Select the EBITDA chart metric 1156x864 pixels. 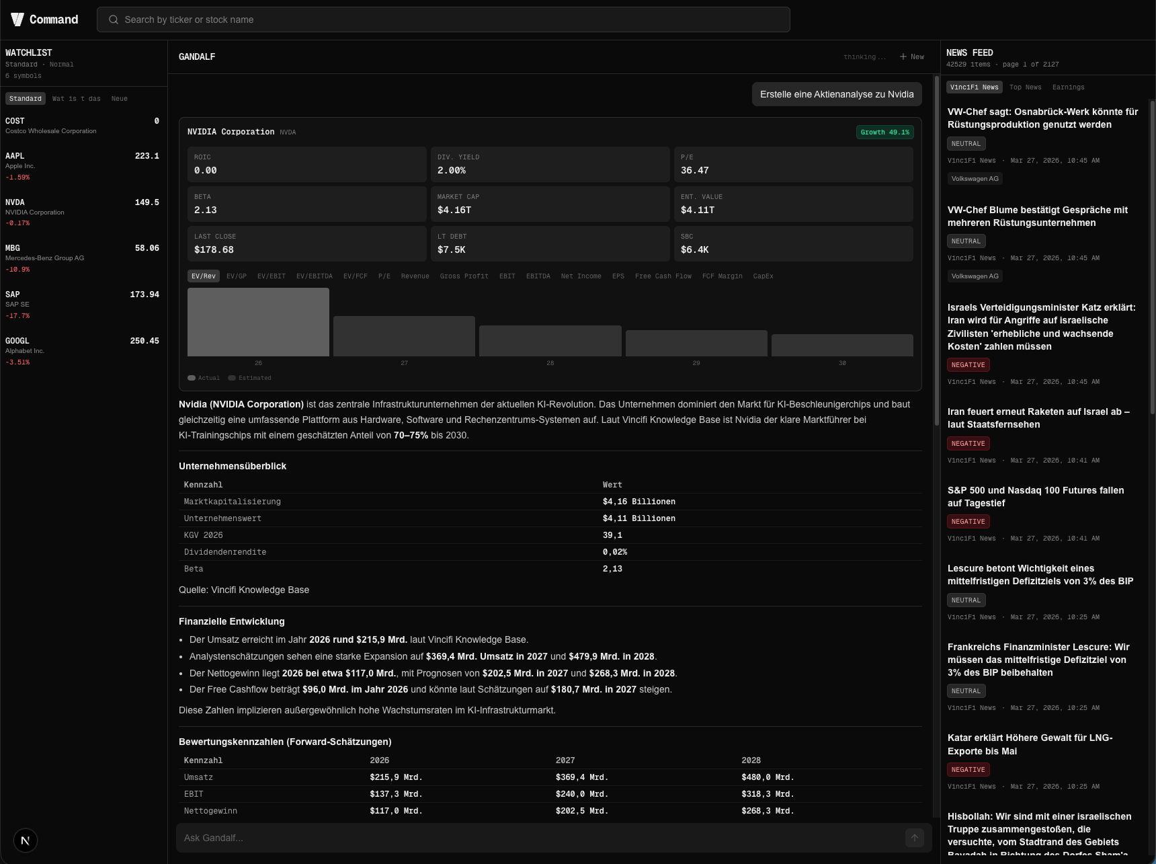[538, 276]
